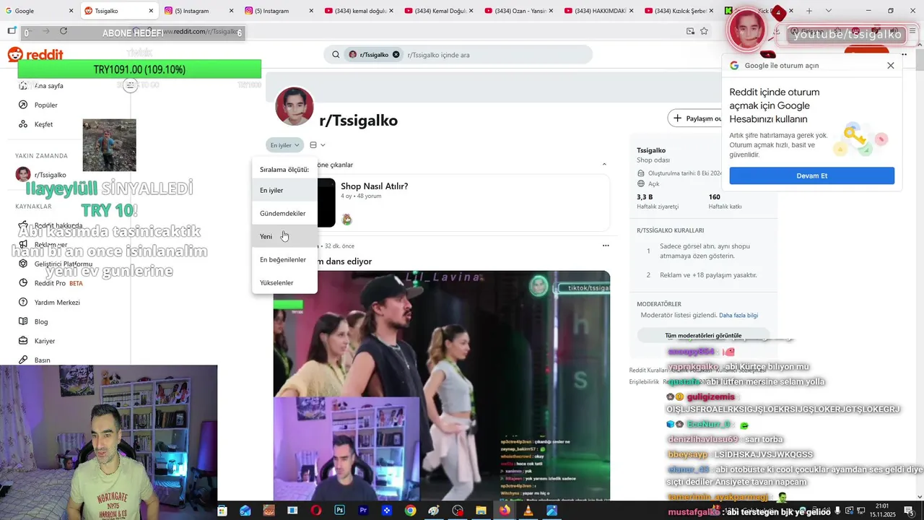Viewport: 924px width, 520px height.
Task: Click Tüm moderatörleri görüntüle button
Action: pyautogui.click(x=703, y=335)
